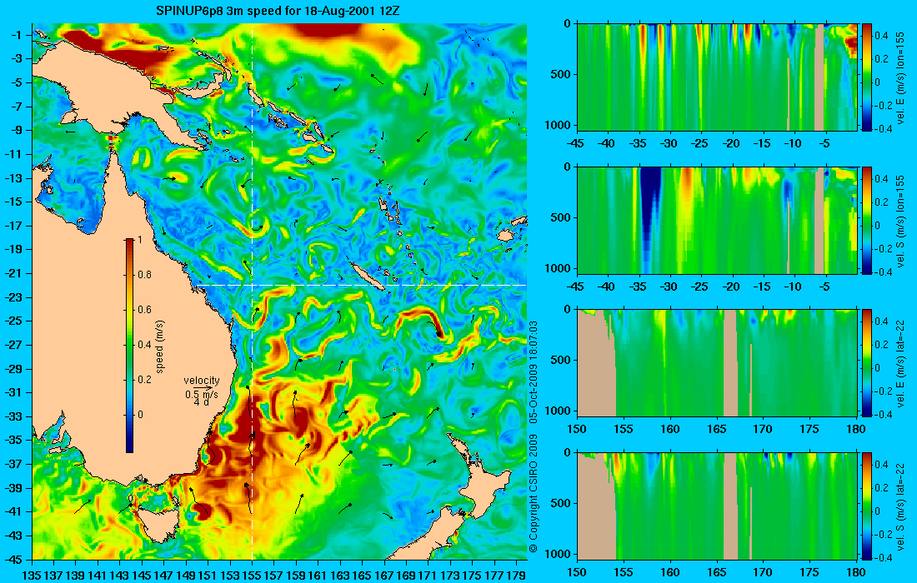Click the "vel. S (m/s) lon=155" axis label
The width and height of the screenshot is (917, 583).
(900, 221)
